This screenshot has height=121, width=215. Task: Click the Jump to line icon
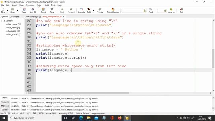171,10
